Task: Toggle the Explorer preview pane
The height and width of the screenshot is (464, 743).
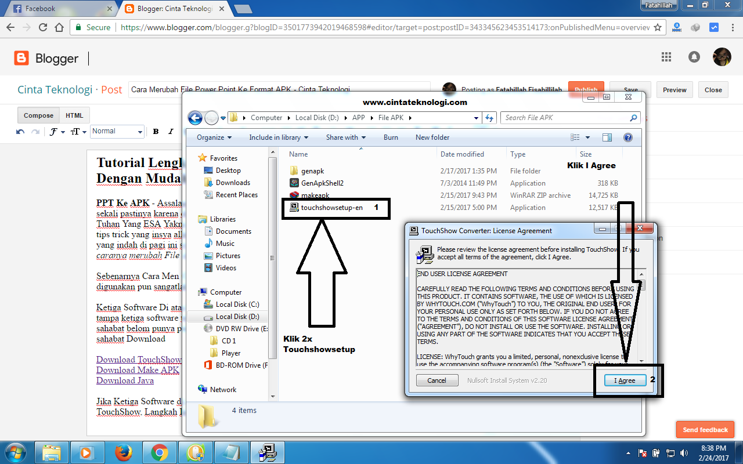Action: [607, 137]
